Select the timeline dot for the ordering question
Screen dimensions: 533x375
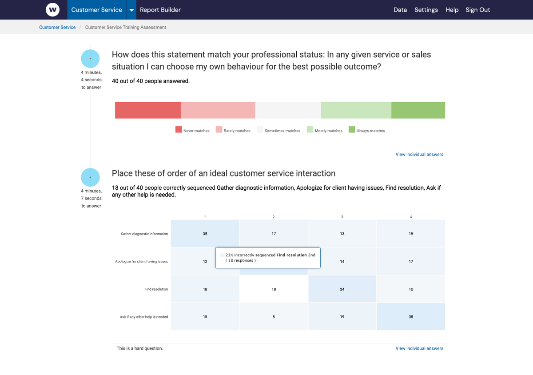90,177
